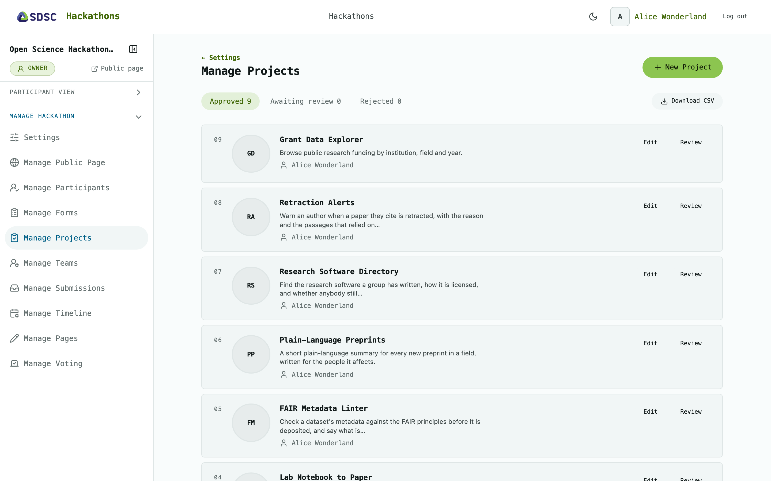
Task: Click the Manage Forms clipboard icon
Action: [x=14, y=213]
